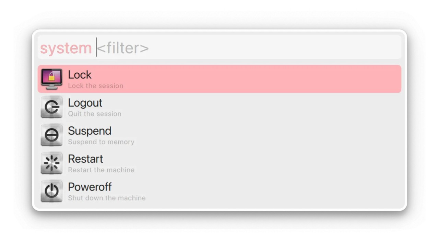Choose the Logout entry title
The width and height of the screenshot is (439, 245).
pos(85,103)
